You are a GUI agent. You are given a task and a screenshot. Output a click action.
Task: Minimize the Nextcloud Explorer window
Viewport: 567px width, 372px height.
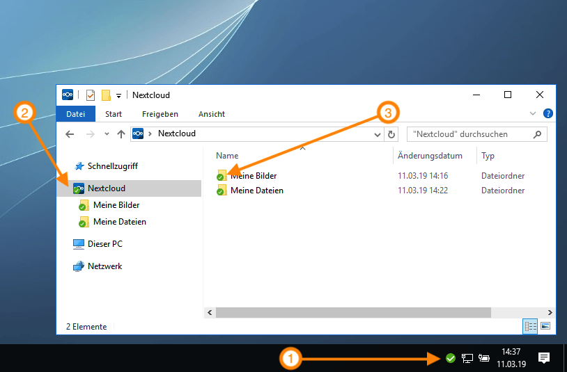476,95
